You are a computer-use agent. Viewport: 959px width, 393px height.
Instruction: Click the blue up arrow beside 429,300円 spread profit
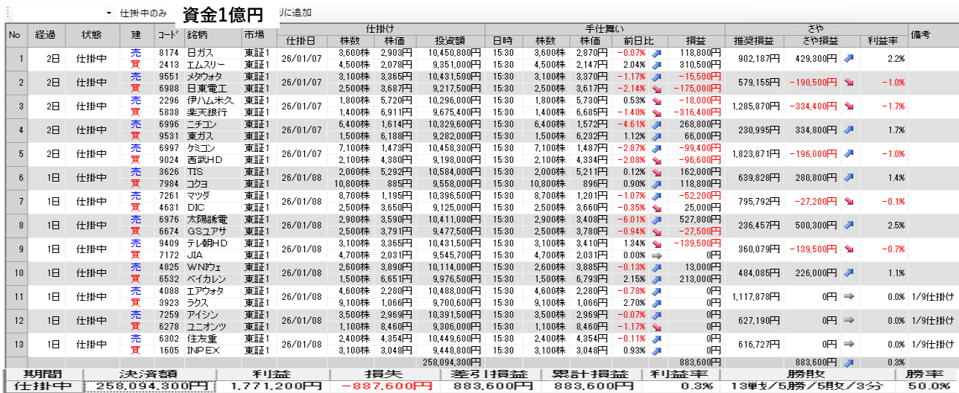pos(849,59)
